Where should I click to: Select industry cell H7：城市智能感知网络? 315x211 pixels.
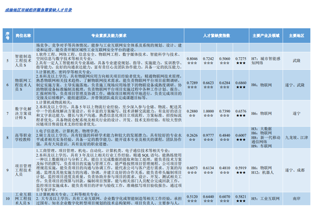pyautogui.click(x=265, y=61)
